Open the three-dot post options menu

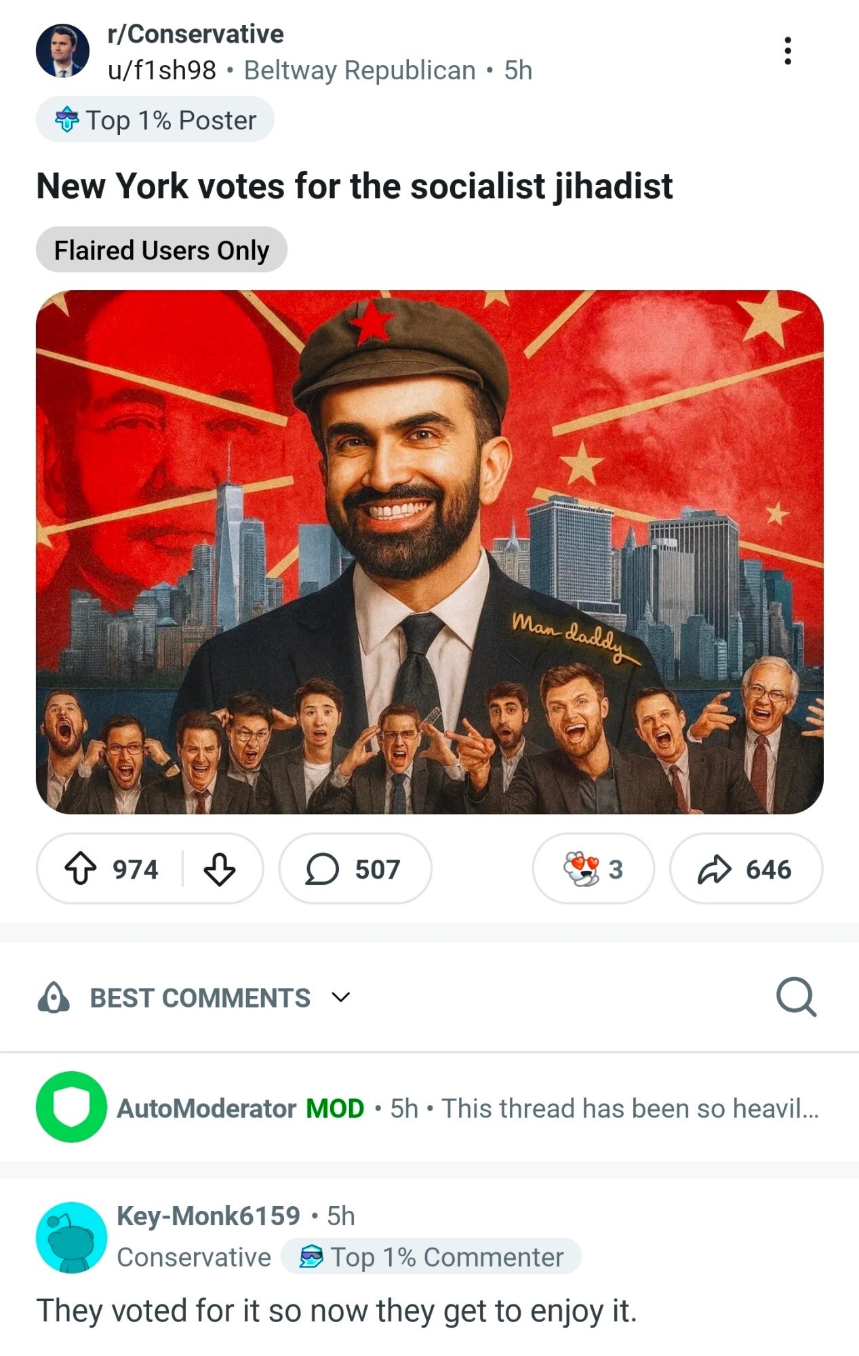787,51
